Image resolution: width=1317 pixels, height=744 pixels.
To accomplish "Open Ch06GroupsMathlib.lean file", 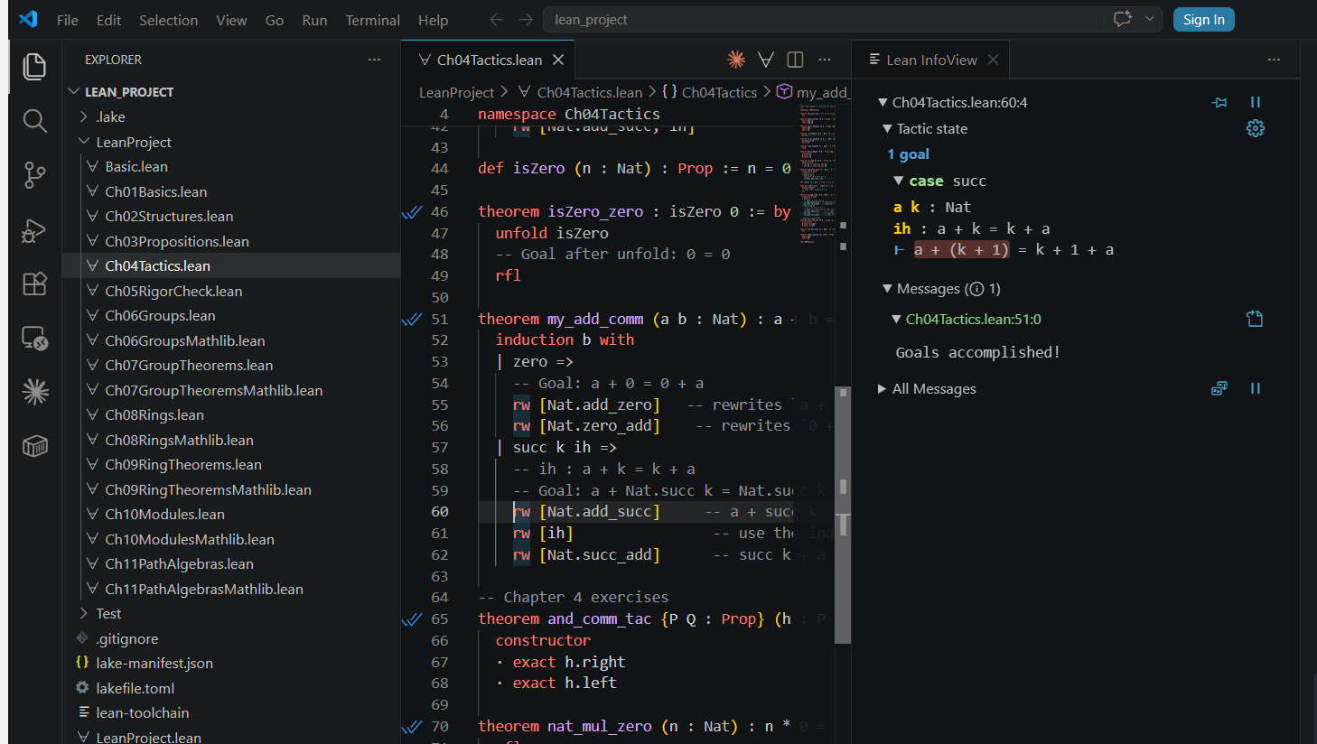I will coord(184,340).
